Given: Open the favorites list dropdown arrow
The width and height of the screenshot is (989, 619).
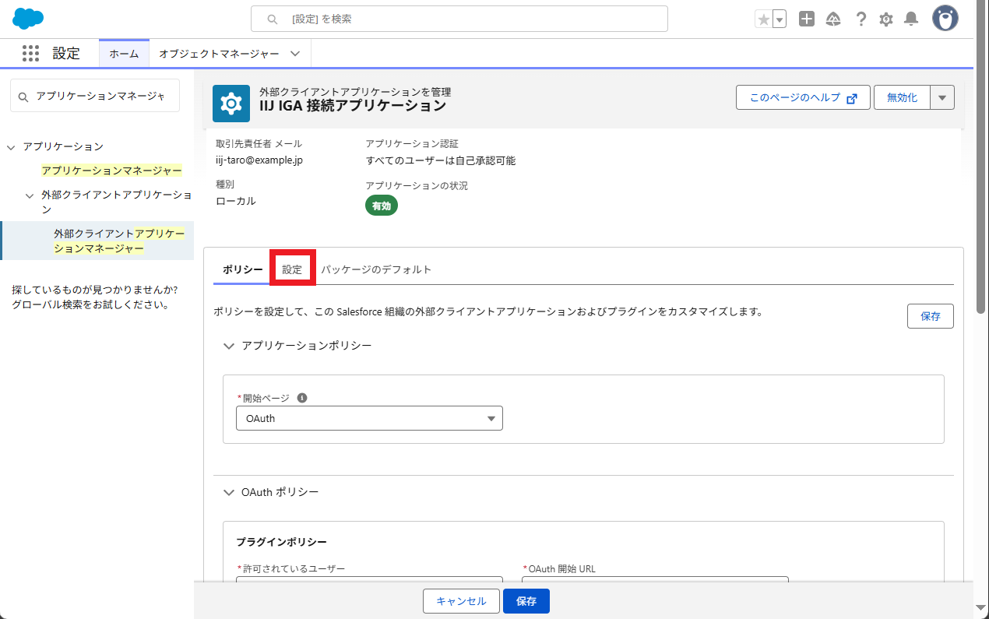Looking at the screenshot, I should [x=780, y=19].
